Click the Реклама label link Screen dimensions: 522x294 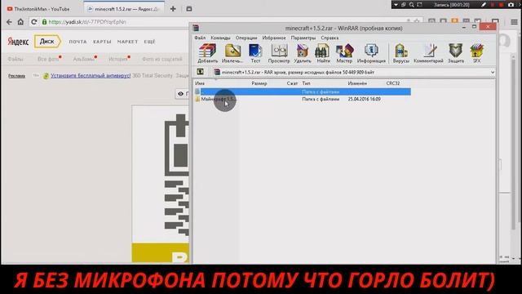[x=16, y=76]
